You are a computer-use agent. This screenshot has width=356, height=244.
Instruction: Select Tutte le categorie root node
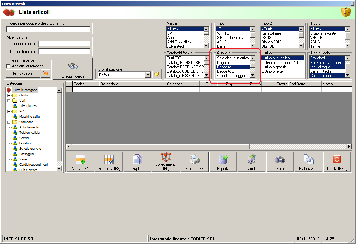[x=25, y=90]
